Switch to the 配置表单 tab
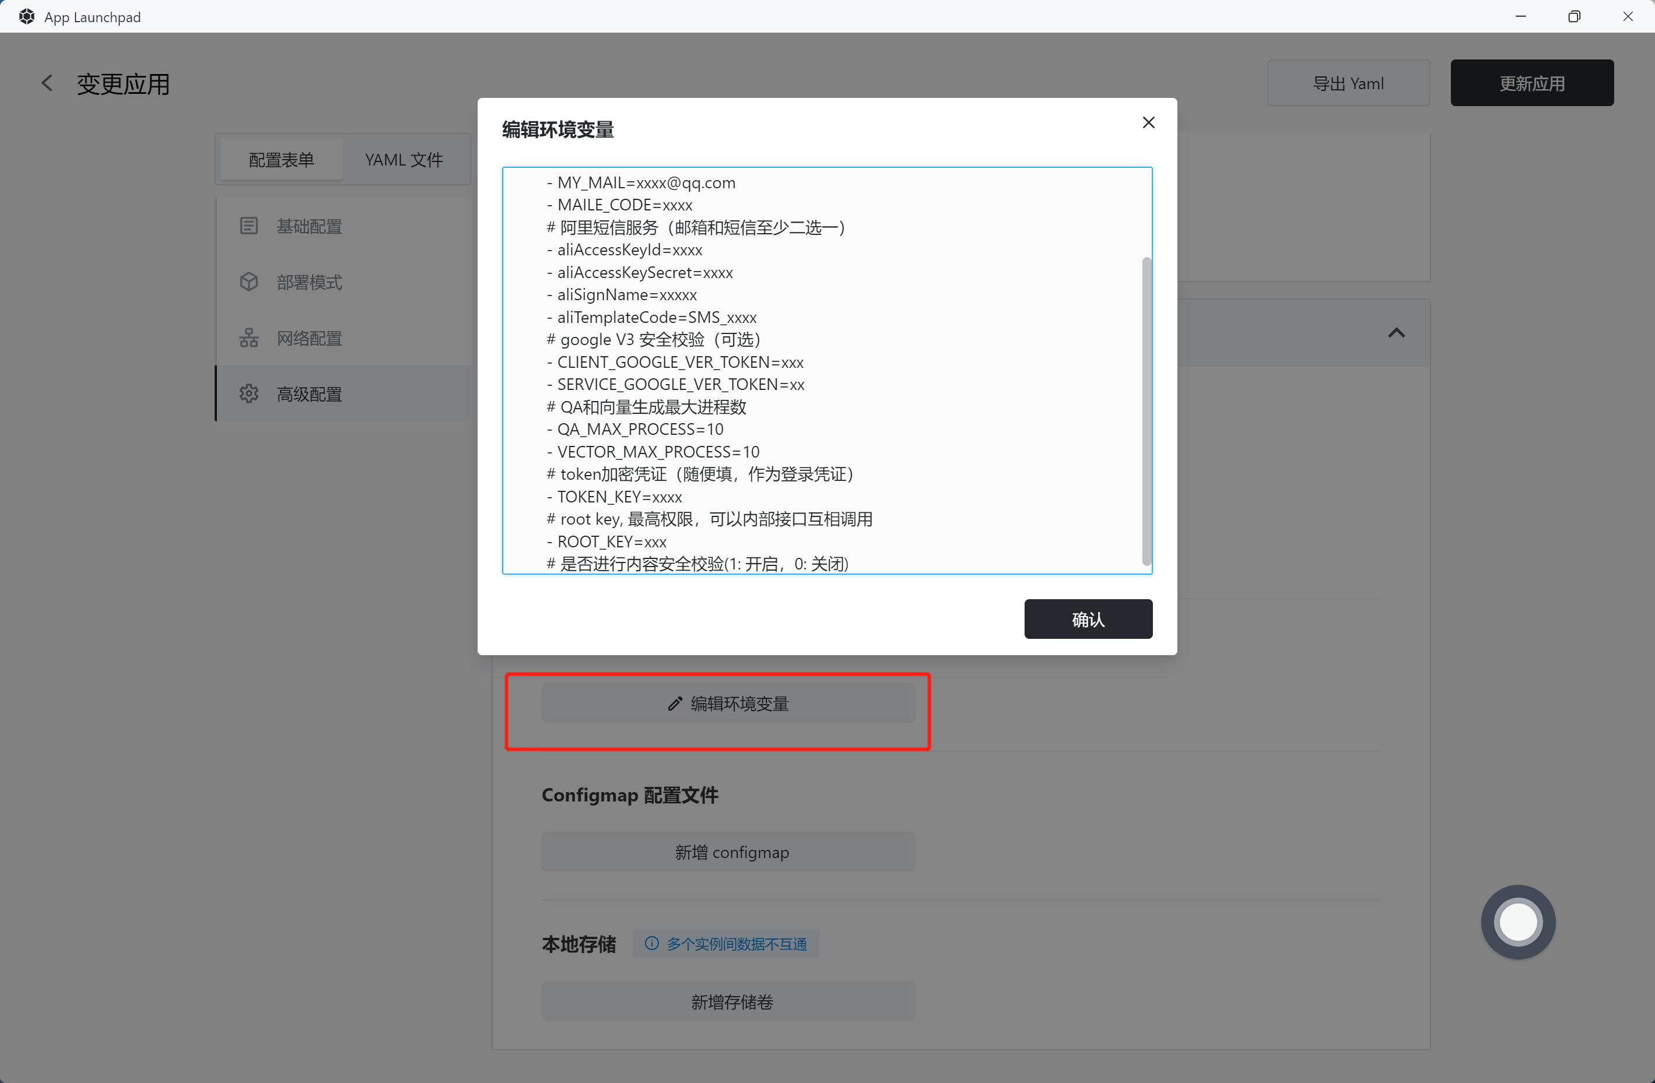 [x=282, y=160]
